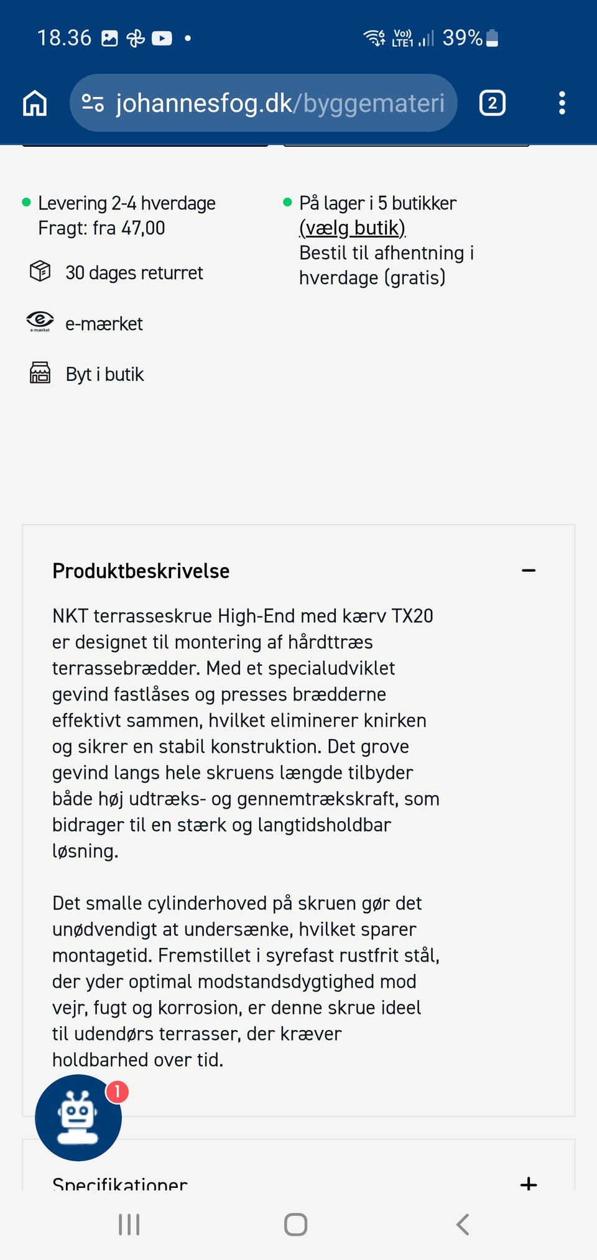Expand Specifikationer with the plus icon

[x=529, y=1184]
